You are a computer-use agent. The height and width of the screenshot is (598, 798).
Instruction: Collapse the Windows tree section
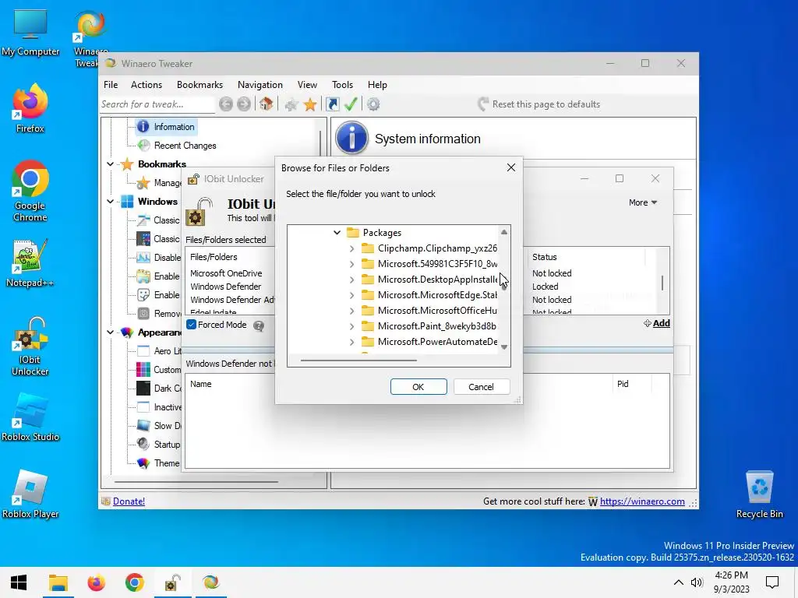pos(111,202)
